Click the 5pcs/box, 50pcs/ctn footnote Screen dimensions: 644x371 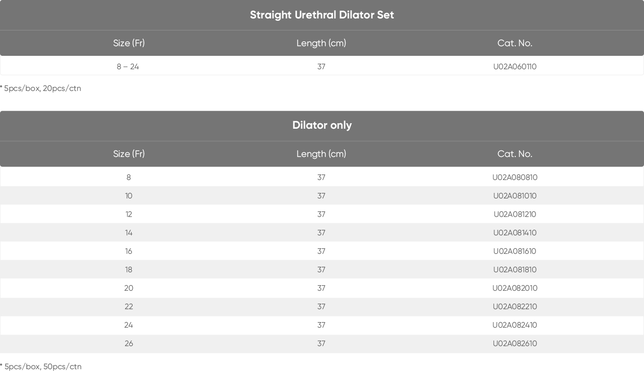click(42, 366)
